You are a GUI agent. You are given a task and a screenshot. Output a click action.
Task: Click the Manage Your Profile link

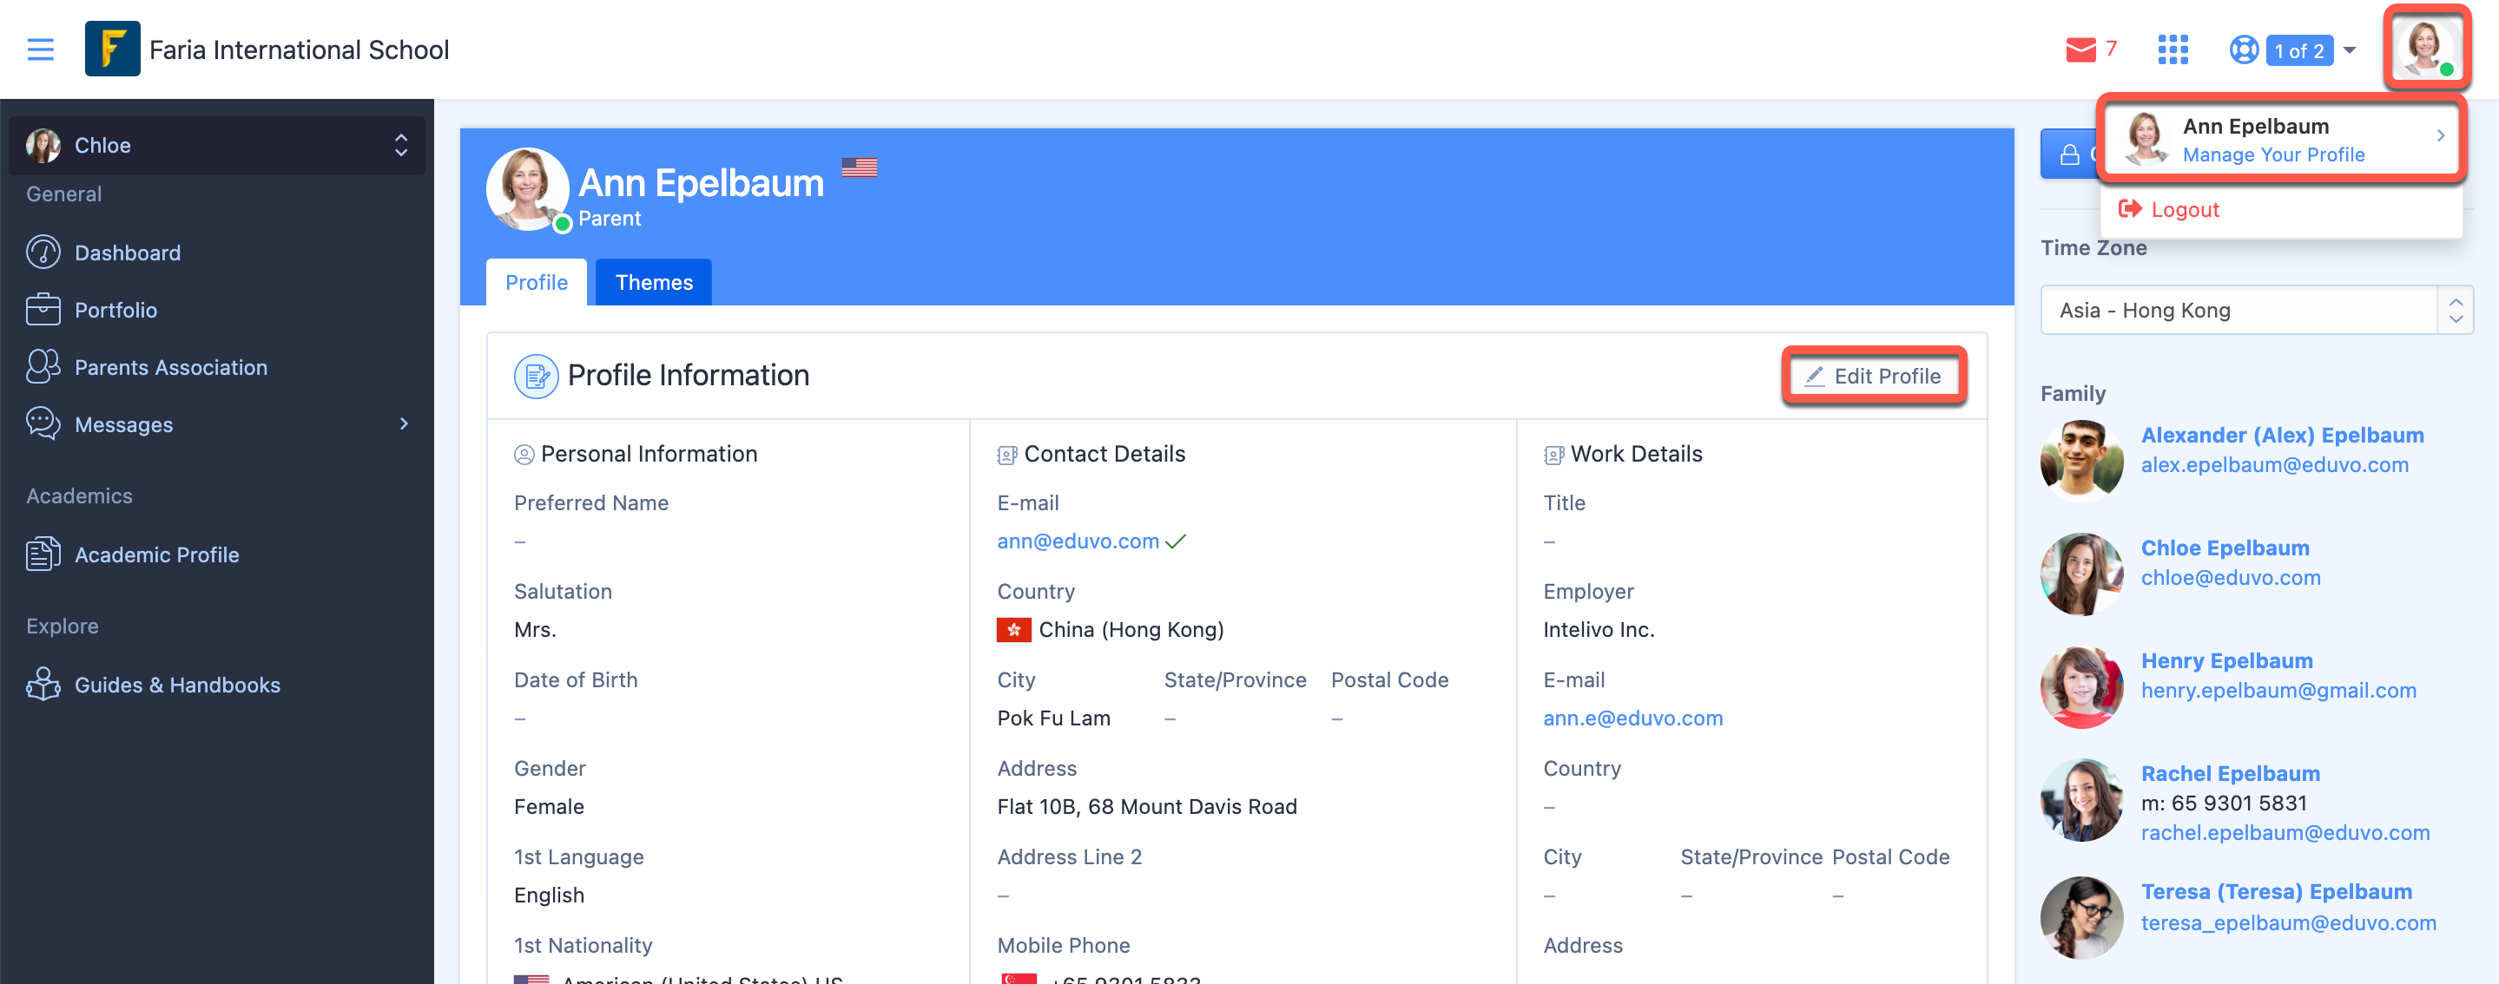tap(2273, 155)
